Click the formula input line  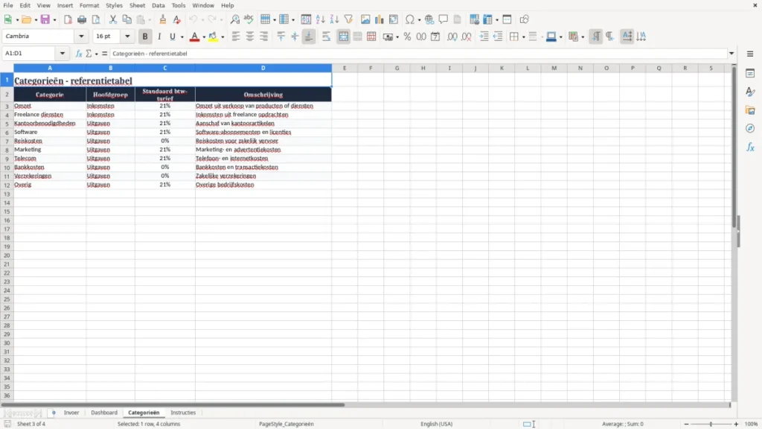418,54
